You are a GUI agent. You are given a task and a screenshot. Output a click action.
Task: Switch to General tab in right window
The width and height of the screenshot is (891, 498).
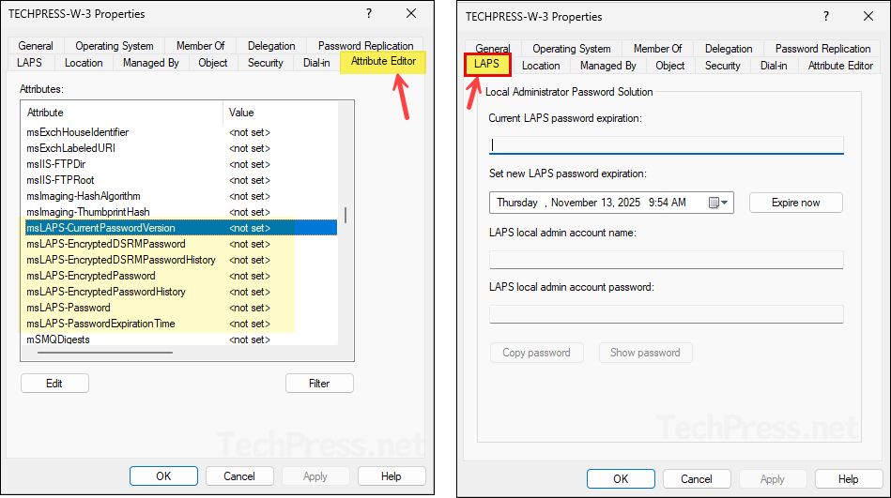(x=493, y=48)
